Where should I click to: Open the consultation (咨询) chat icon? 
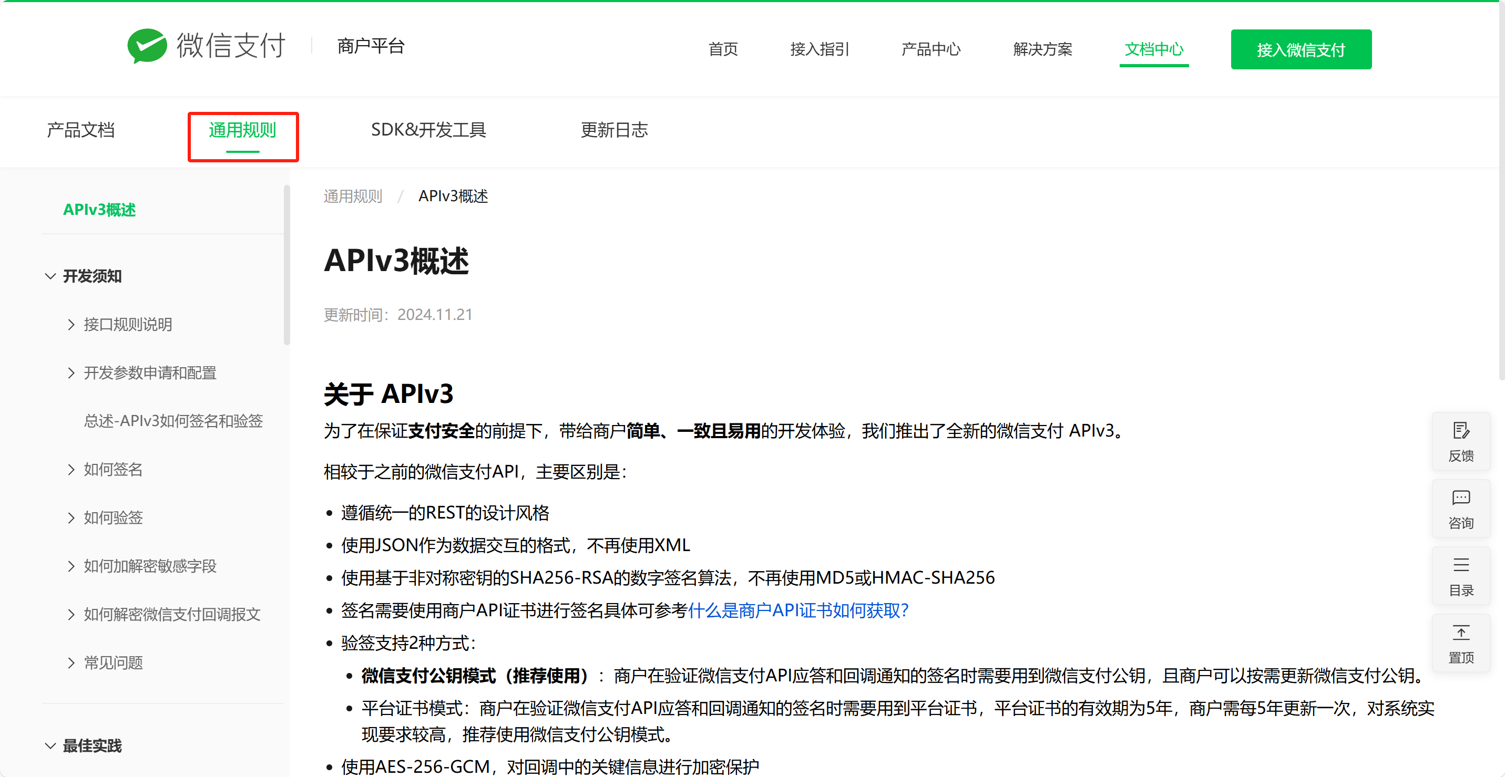(x=1461, y=508)
